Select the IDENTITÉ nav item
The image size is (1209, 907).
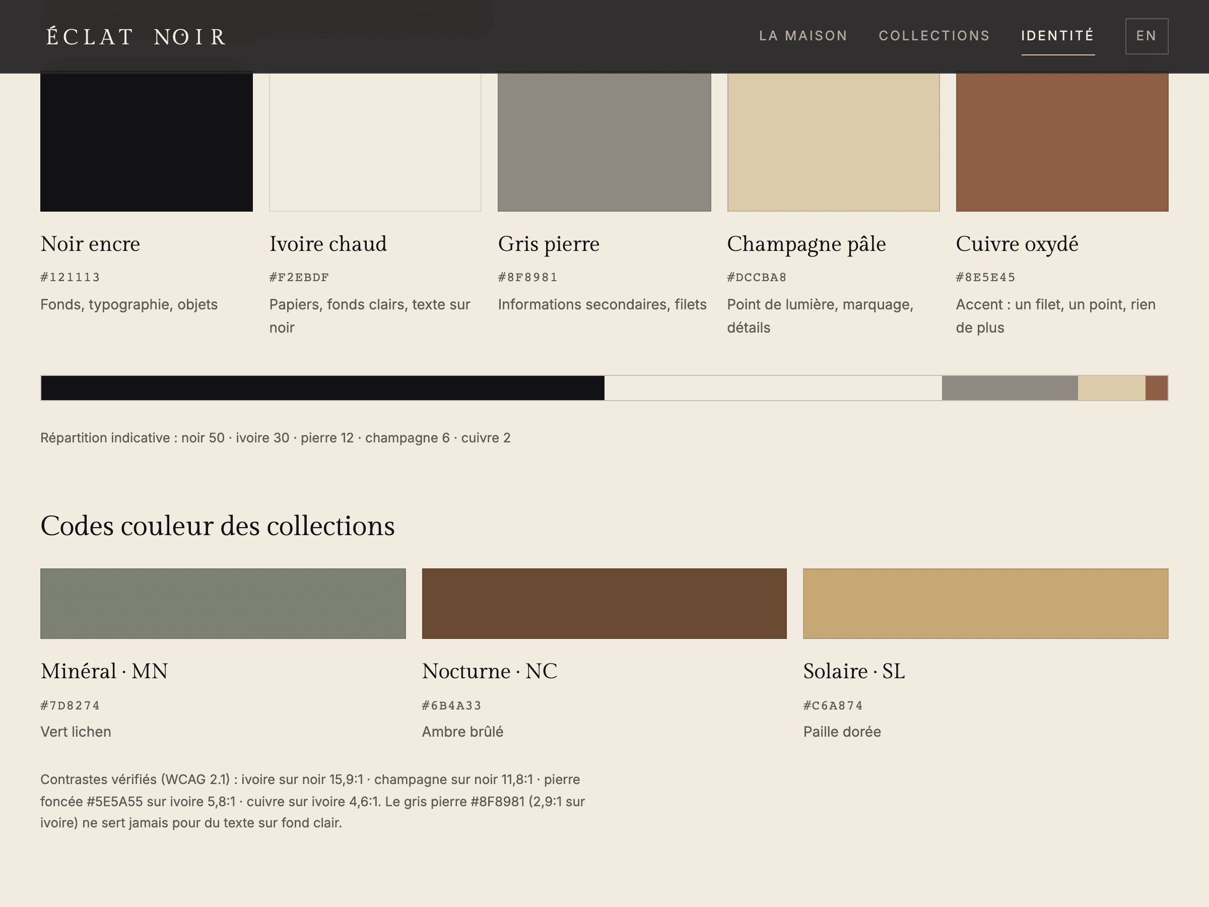coord(1057,36)
